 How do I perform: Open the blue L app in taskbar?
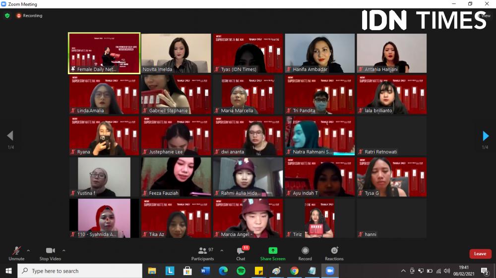(170, 271)
